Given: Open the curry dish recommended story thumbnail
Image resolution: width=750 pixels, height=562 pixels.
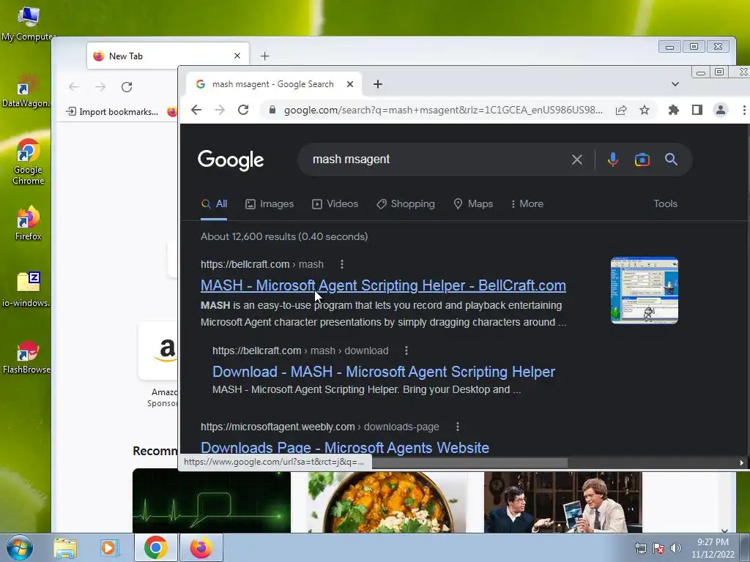Looking at the screenshot, I should 387,502.
